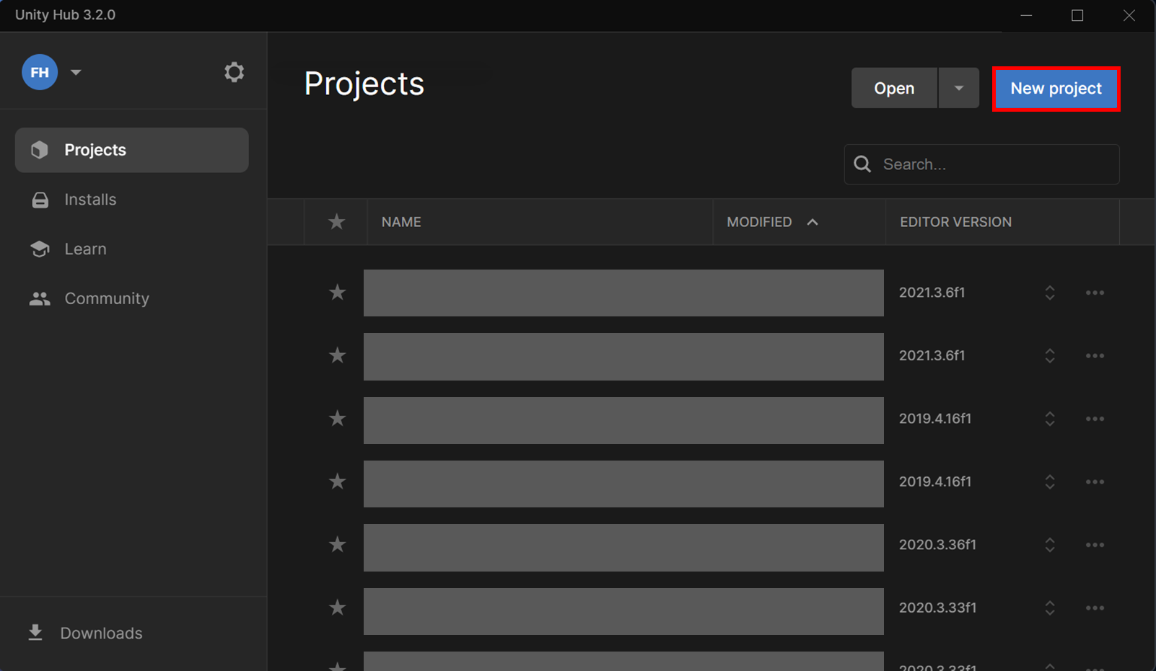Click the FH account avatar
1156x671 pixels.
[x=40, y=72]
